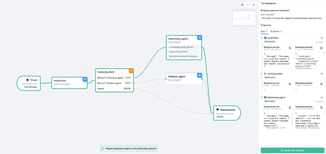Select the supervisor node on the canvas
Screen dimensions: 326x154
pyautogui.click(x=69, y=83)
